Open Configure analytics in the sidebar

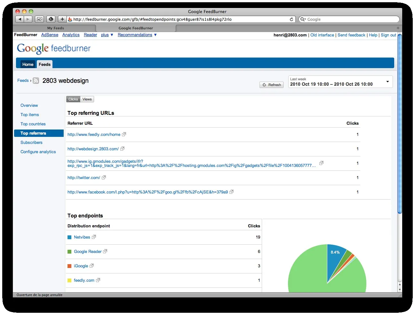(x=38, y=152)
